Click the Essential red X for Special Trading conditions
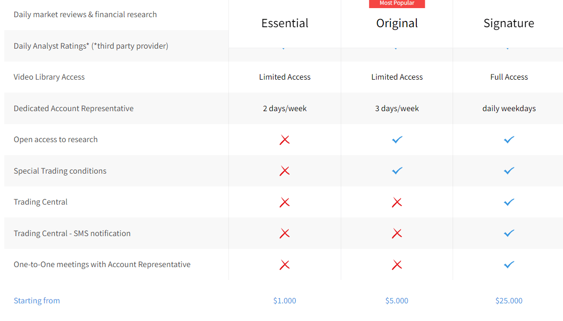This screenshot has width=563, height=321. click(284, 171)
